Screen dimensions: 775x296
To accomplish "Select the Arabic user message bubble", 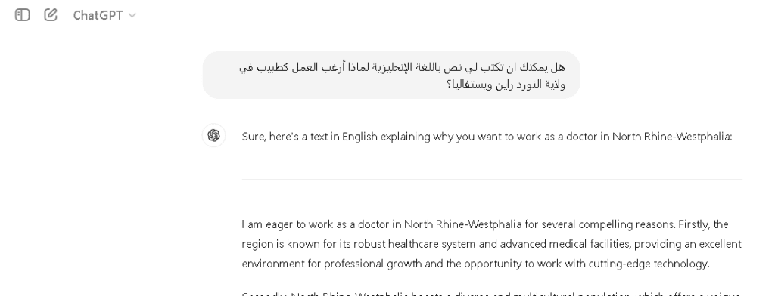I will (391, 75).
